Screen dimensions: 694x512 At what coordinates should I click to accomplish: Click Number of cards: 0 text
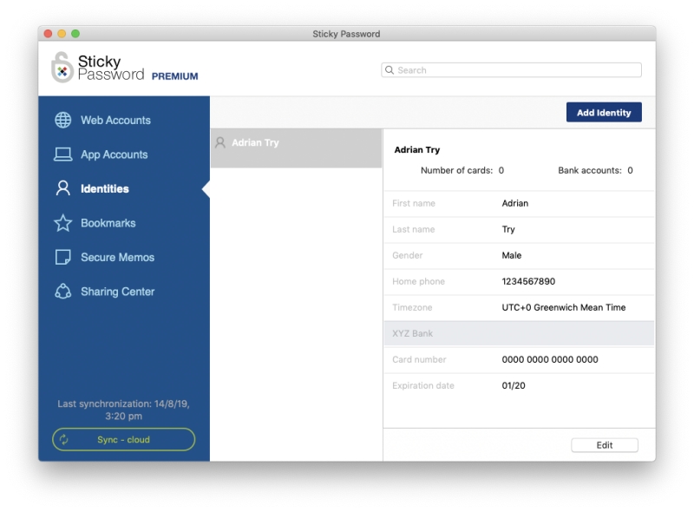[462, 170]
